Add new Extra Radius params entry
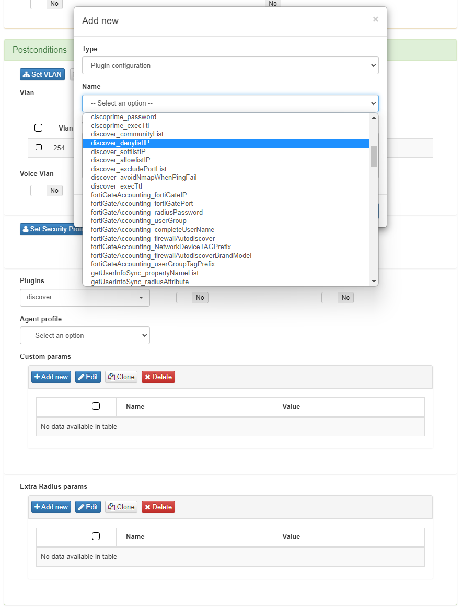This screenshot has width=463, height=609. [x=51, y=507]
